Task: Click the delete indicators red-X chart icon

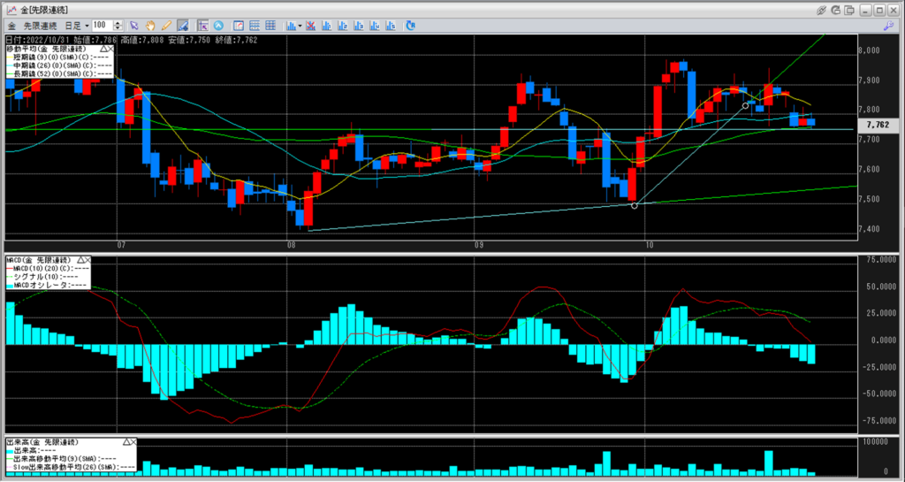Action: pyautogui.click(x=310, y=26)
